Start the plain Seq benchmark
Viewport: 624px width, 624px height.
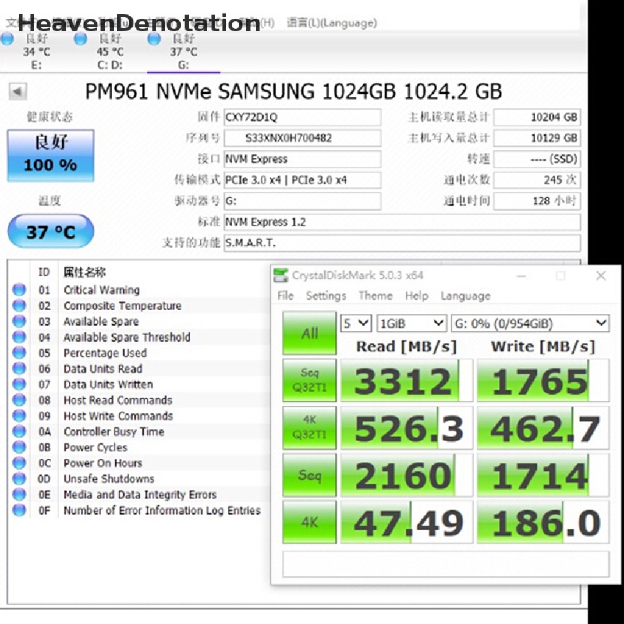309,475
